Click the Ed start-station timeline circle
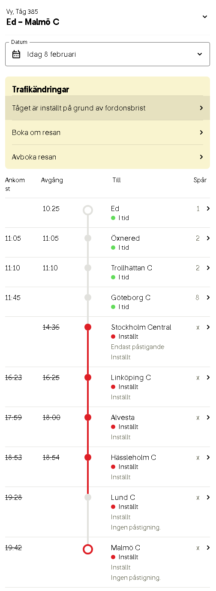 88,210
